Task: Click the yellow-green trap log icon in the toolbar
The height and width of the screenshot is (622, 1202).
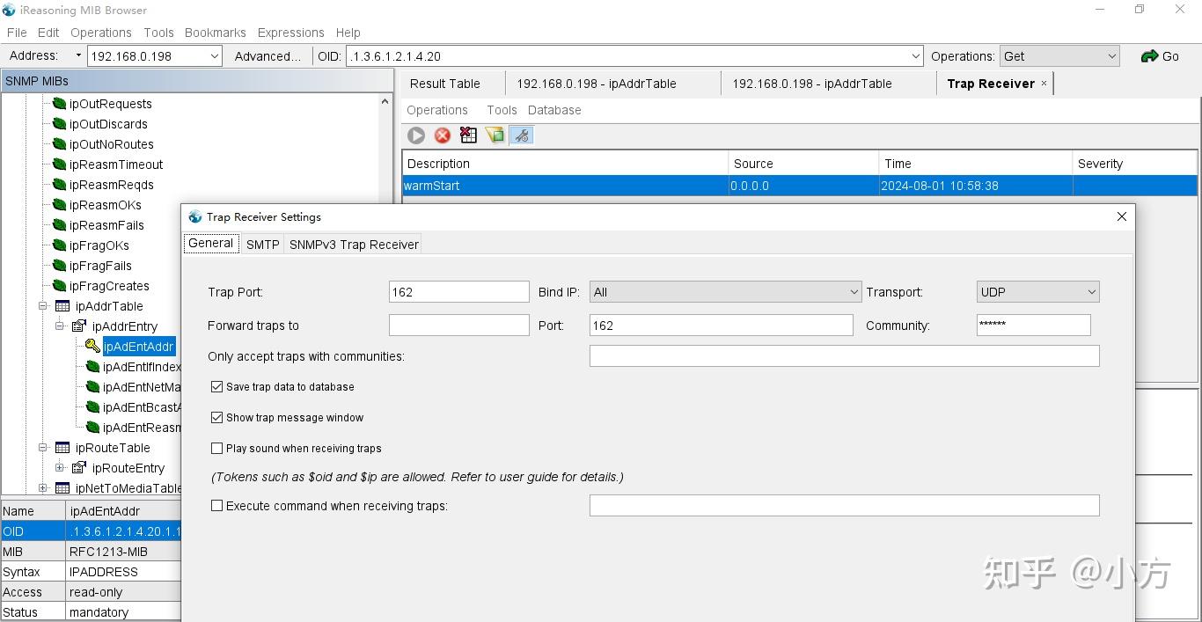Action: [x=495, y=135]
